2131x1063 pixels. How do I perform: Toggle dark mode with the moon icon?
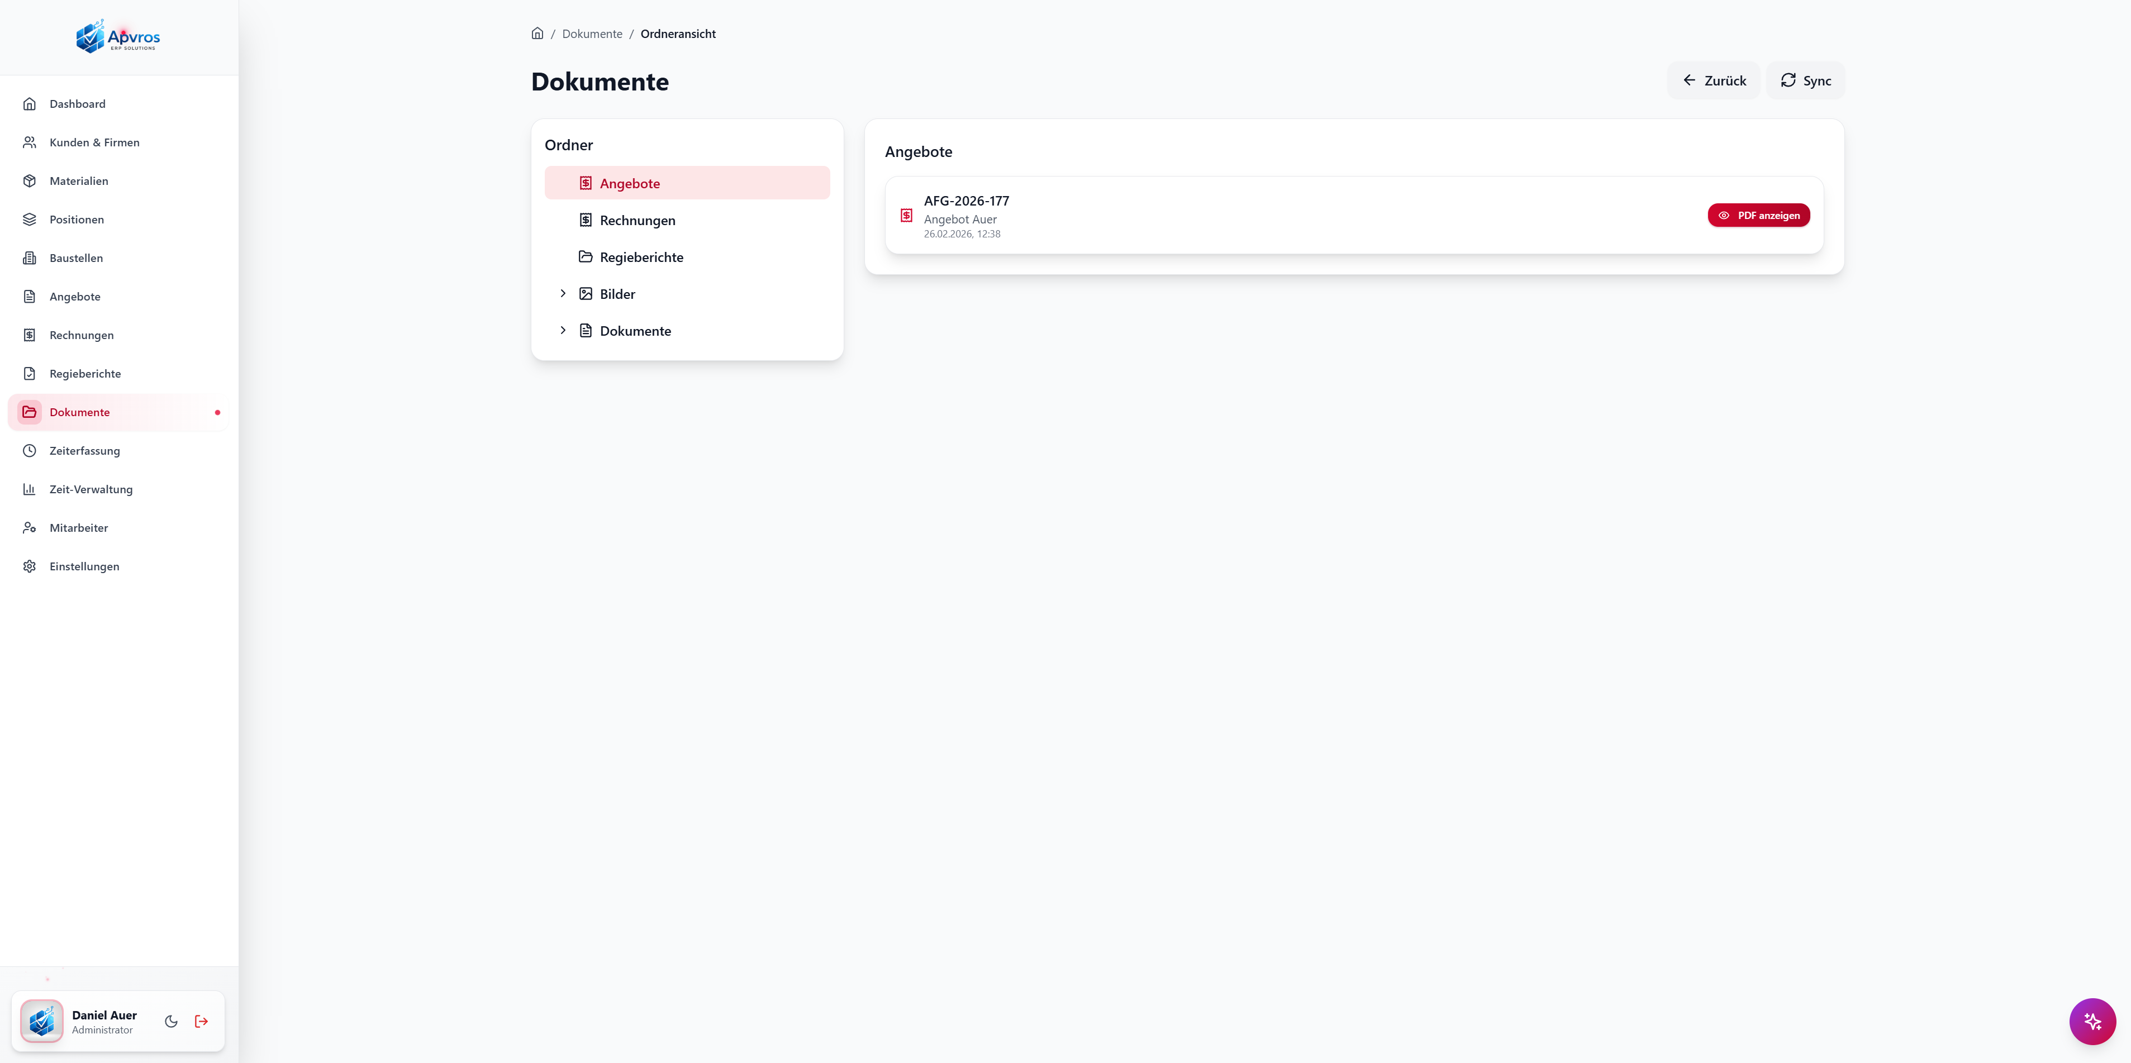171,1021
